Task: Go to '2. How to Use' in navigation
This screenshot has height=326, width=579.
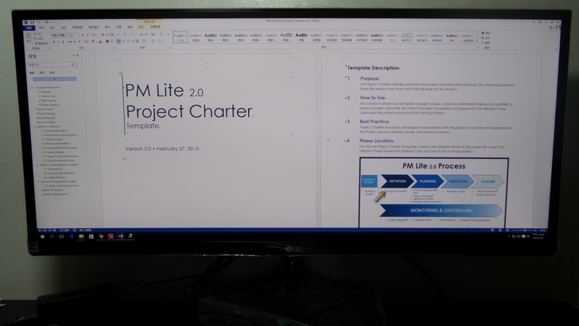Action: [46, 96]
